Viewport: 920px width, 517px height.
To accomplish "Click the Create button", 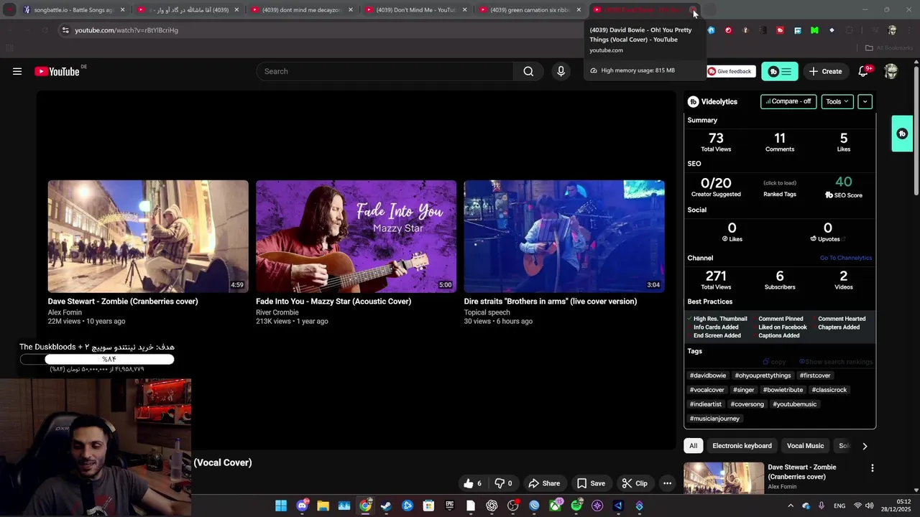I will pos(825,71).
